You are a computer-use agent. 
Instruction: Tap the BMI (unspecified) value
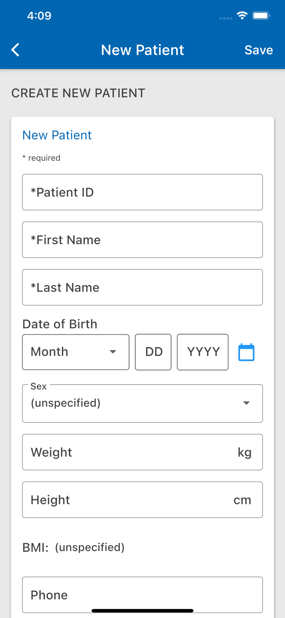click(x=90, y=547)
